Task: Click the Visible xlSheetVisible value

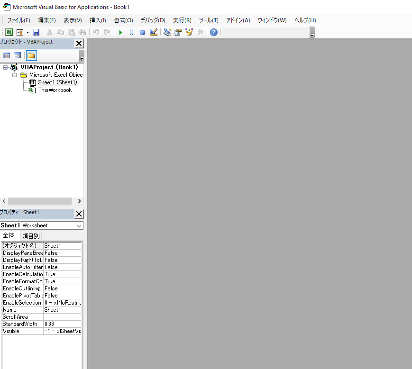Action: 62,331
